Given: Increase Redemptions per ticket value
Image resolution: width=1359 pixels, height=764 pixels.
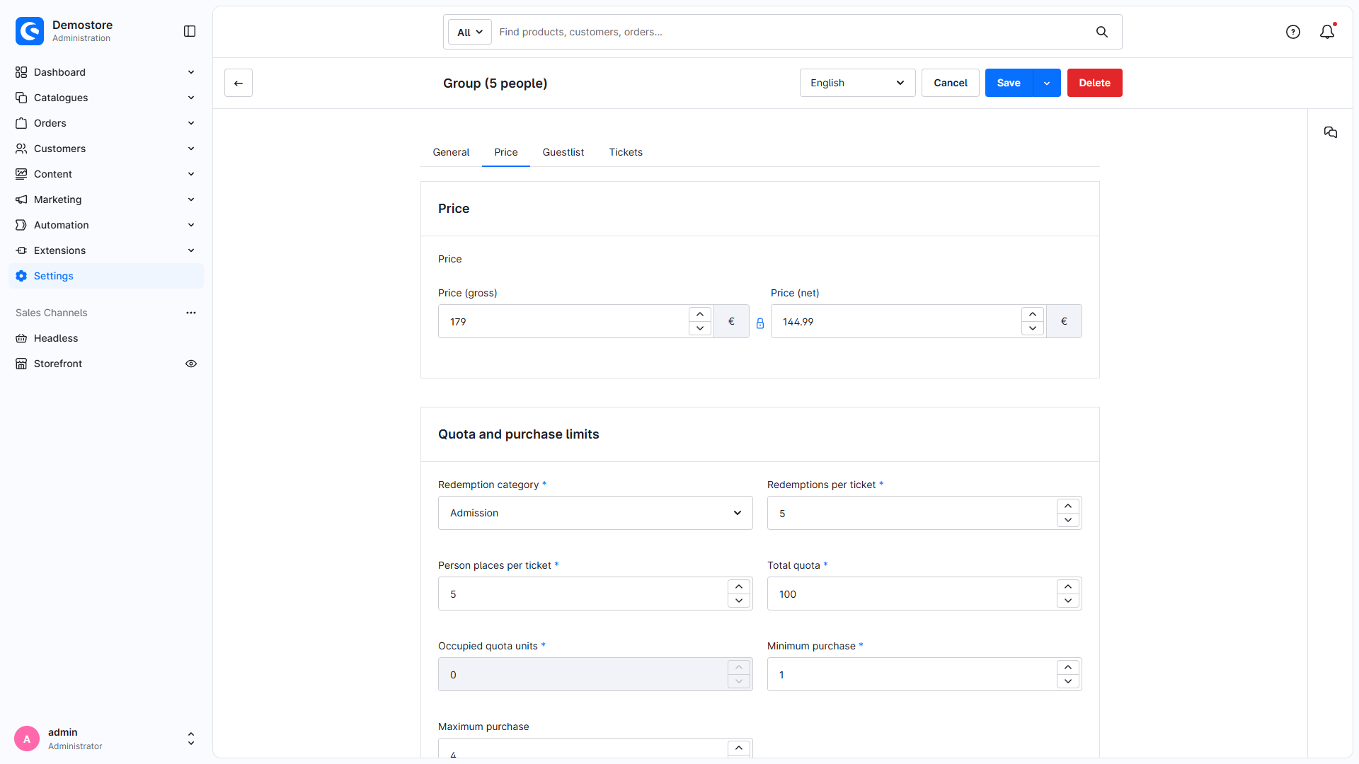Looking at the screenshot, I should (1068, 506).
